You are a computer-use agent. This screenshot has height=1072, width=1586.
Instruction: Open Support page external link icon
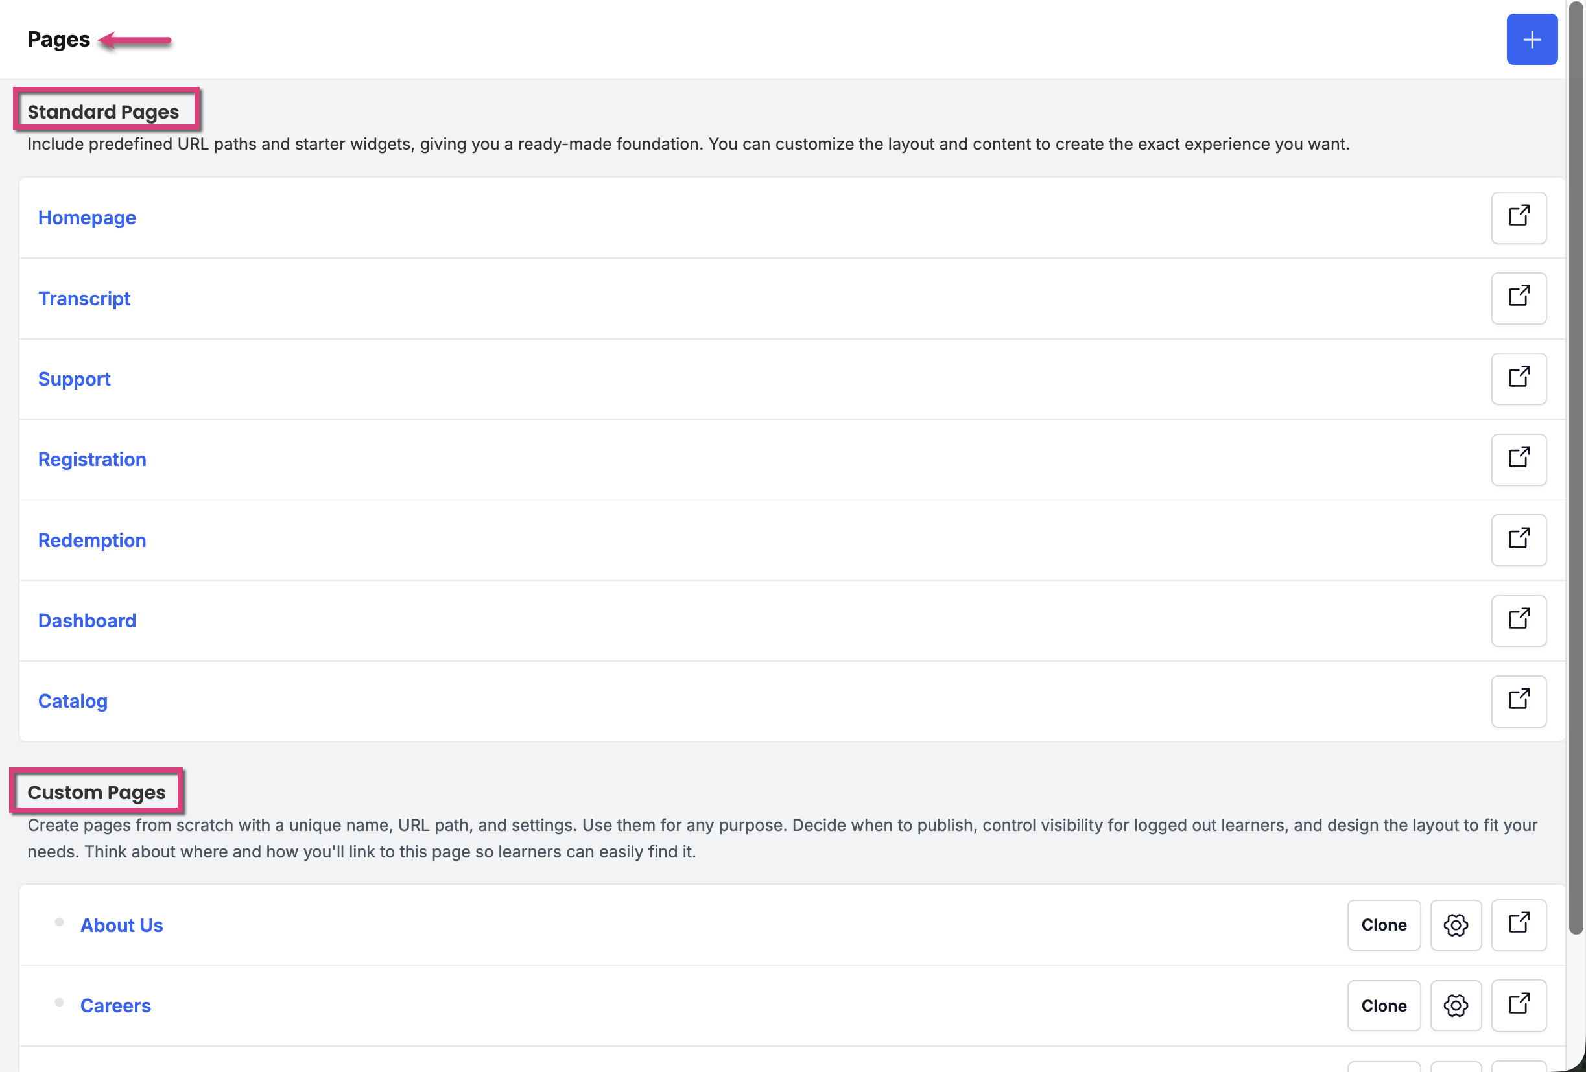pos(1519,379)
